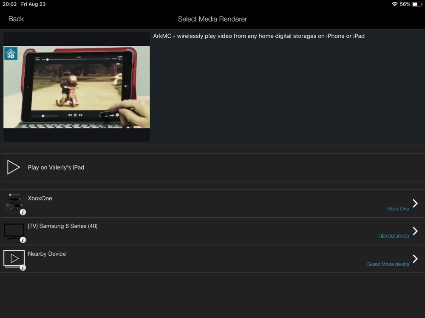Click the ArkMC description text
The image size is (425, 318).
pos(259,36)
